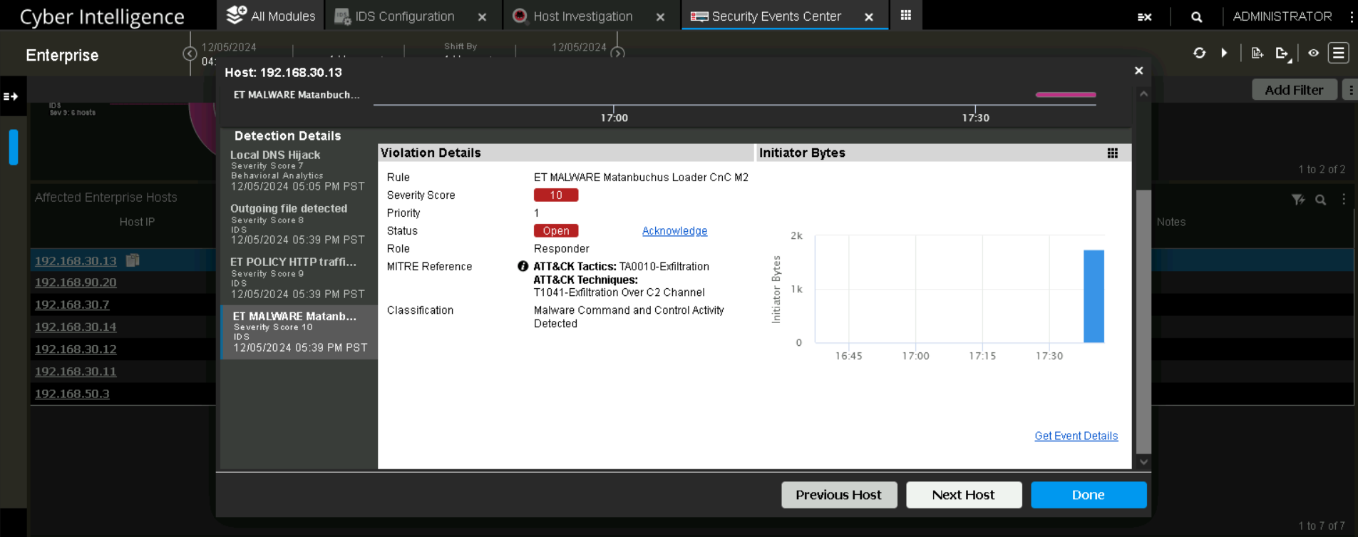This screenshot has height=537, width=1358.
Task: Switch to the IDS Configuration tab
Action: [x=404, y=16]
